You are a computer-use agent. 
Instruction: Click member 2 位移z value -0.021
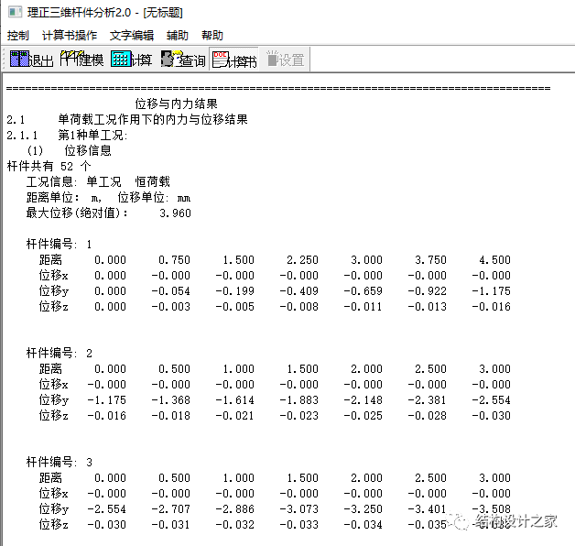235,415
